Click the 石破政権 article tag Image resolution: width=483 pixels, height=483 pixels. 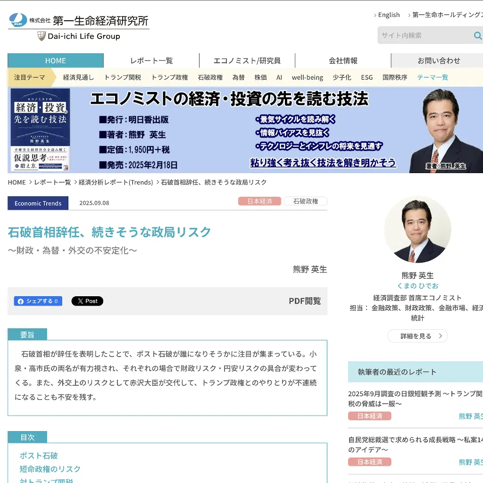click(x=305, y=201)
